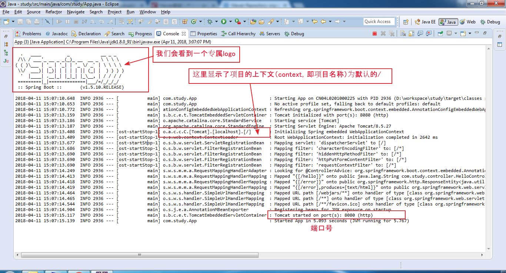The width and height of the screenshot is (506, 273).
Task: Open the Project menu
Action: pos(114,11)
